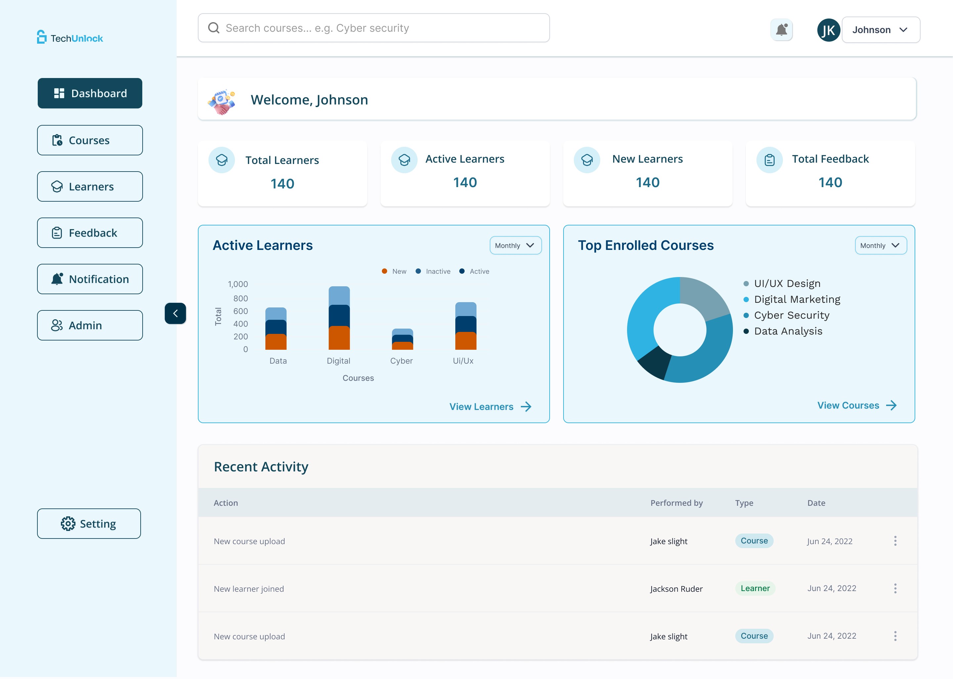Follow the View Courses link
Screen dimensions: 953x679
[x=857, y=406]
